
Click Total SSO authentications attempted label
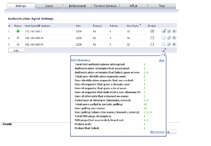[100, 65]
